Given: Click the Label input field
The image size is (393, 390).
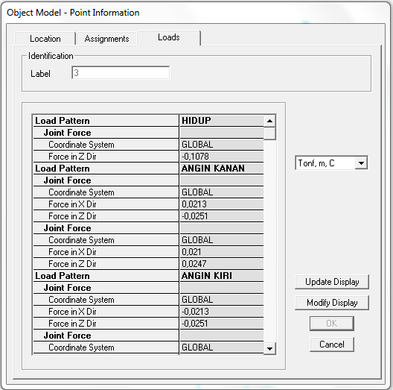Looking at the screenshot, I should click(121, 73).
